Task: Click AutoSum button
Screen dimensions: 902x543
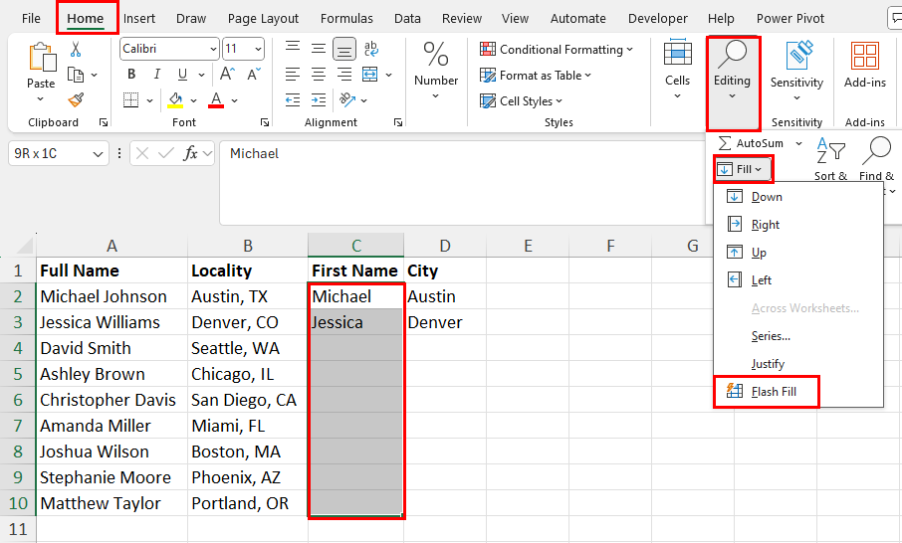Action: tap(752, 143)
